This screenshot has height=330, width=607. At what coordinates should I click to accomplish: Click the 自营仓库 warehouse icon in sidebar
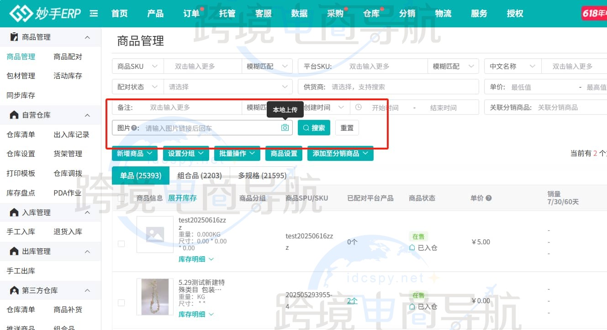pyautogui.click(x=15, y=115)
